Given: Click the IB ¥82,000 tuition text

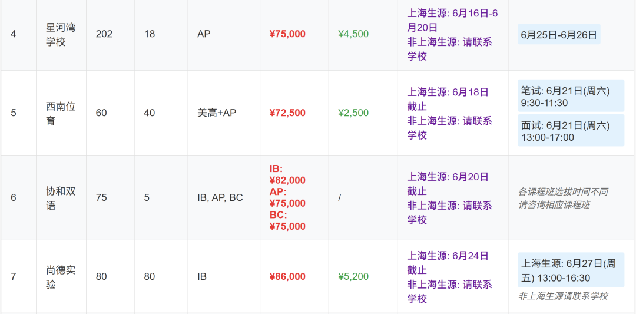Looking at the screenshot, I should pyautogui.click(x=287, y=174).
